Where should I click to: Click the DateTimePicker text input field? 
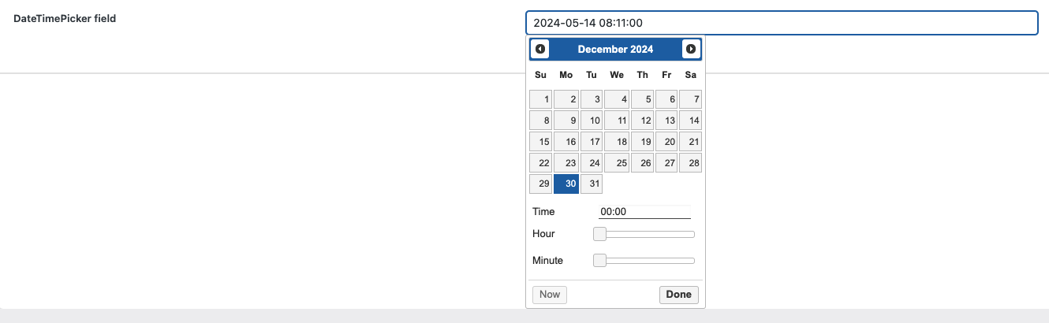click(x=782, y=23)
